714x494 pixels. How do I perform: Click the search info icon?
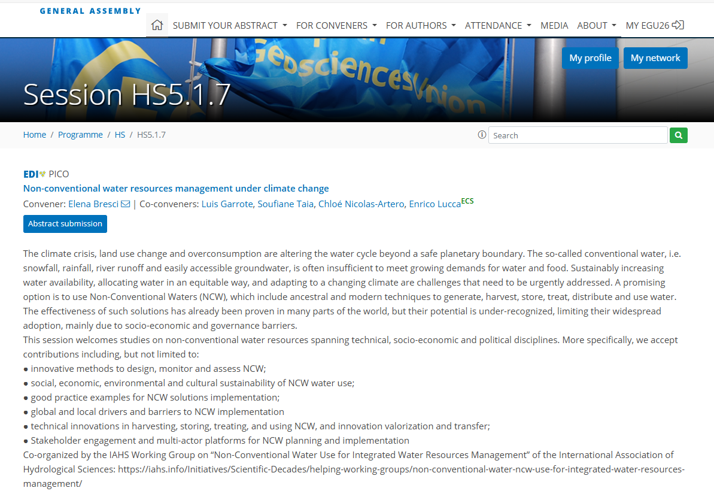(482, 135)
